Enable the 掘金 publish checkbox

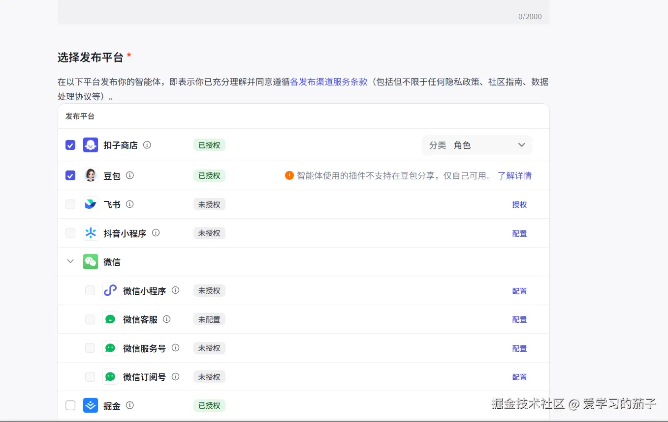point(70,405)
